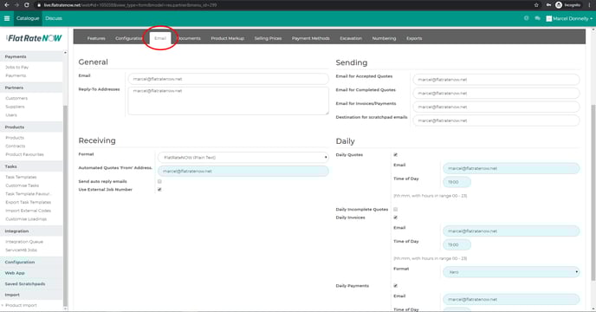
Task: Click Automated Quotes 'From' Address field
Action: click(x=243, y=171)
